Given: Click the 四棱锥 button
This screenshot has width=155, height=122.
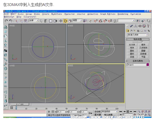Looking at the screenshot, I should click(x=143, y=54).
